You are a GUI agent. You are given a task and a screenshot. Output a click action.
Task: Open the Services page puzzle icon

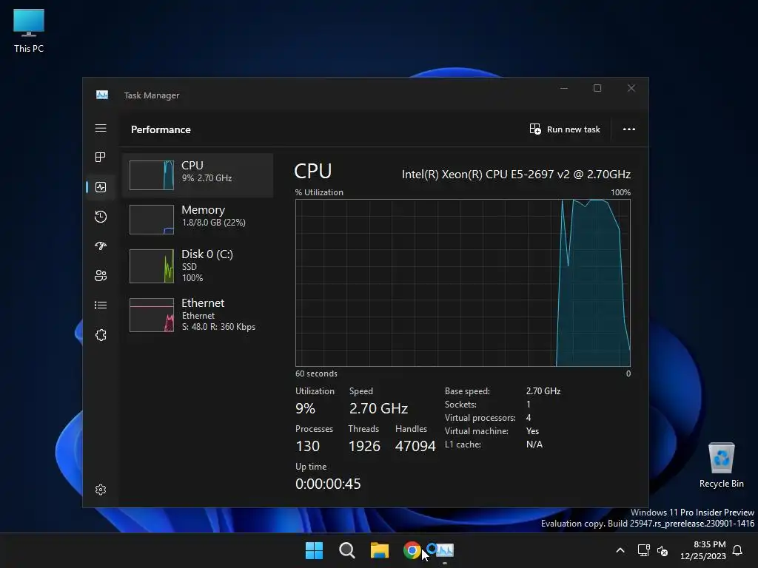pos(101,335)
